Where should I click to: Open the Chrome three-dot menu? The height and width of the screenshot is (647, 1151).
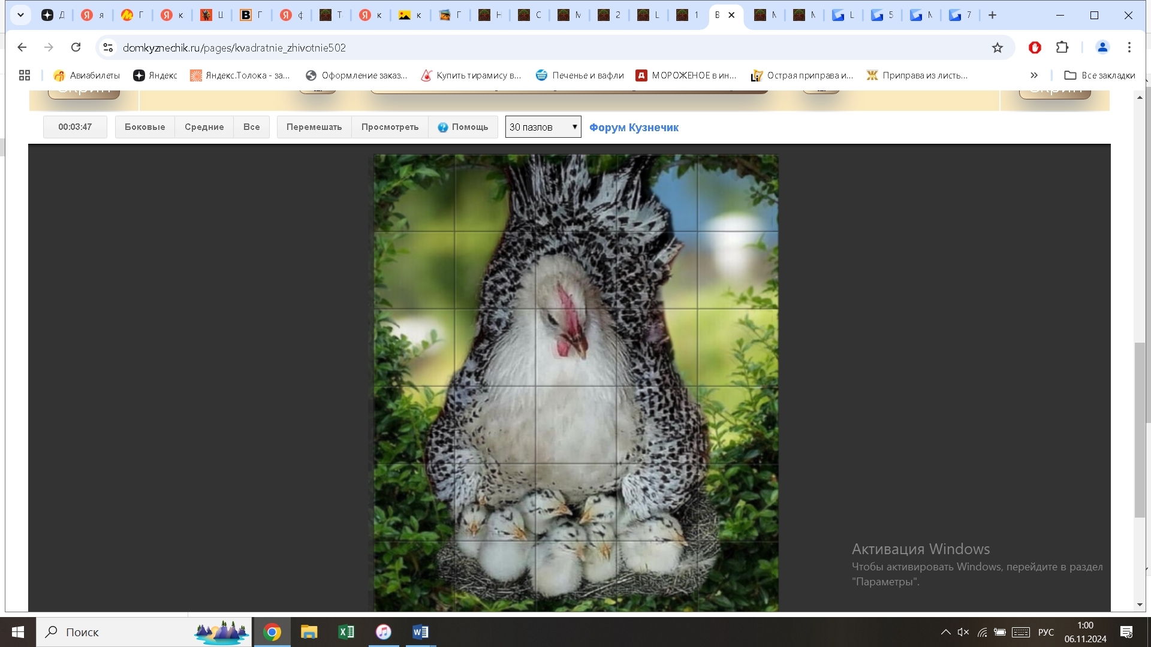(x=1129, y=47)
